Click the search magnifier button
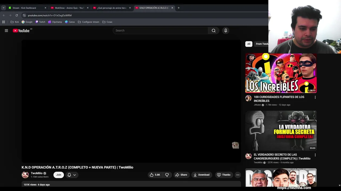This screenshot has height=191, width=341. 214,31
